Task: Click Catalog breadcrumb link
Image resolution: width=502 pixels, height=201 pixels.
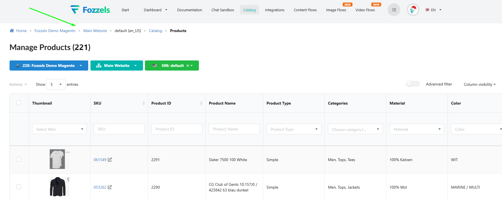Action: tap(155, 31)
